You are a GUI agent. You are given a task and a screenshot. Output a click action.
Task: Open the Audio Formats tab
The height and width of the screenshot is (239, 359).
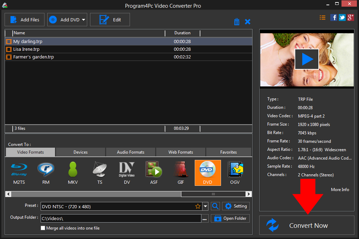click(130, 152)
